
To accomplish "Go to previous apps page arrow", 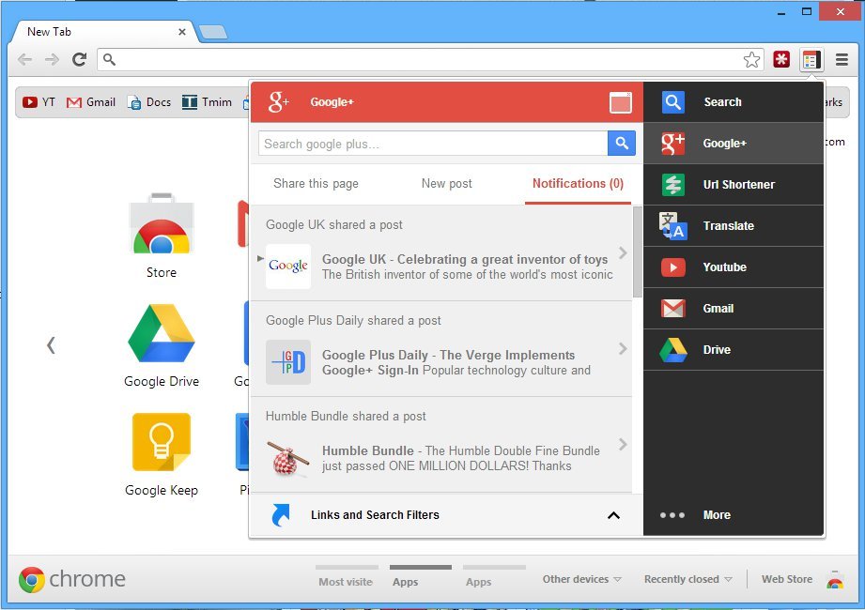I will pos(51,345).
